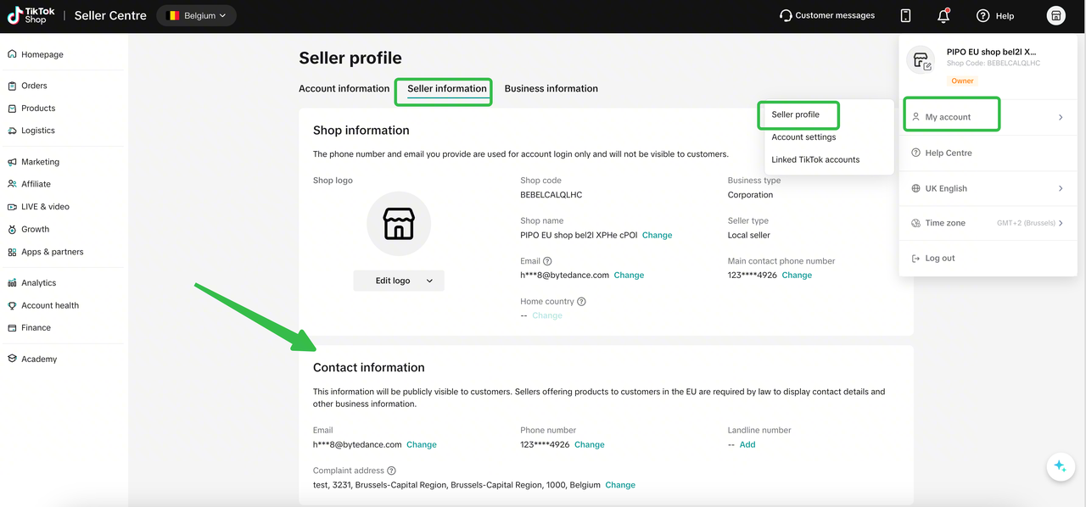Open Apps & partners grid icon

[x=12, y=252]
